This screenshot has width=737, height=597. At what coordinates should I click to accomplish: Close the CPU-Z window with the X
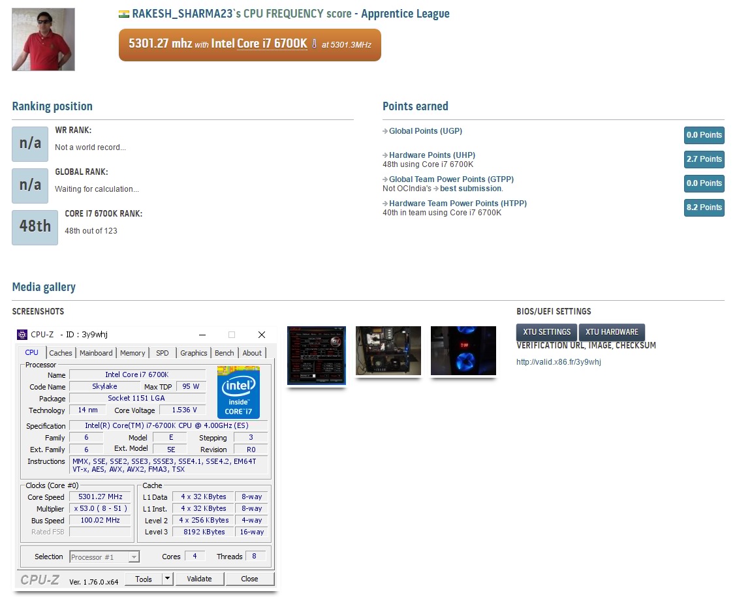[x=262, y=335]
